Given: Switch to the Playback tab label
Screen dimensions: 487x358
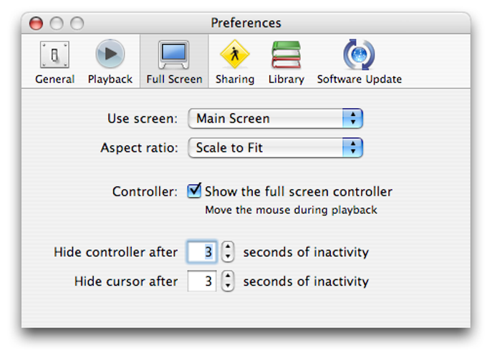Looking at the screenshot, I should pos(110,79).
